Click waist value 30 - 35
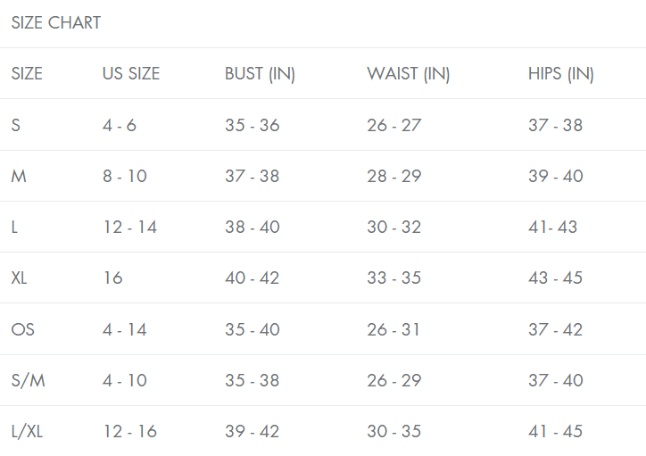This screenshot has height=456, width=646. point(393,432)
